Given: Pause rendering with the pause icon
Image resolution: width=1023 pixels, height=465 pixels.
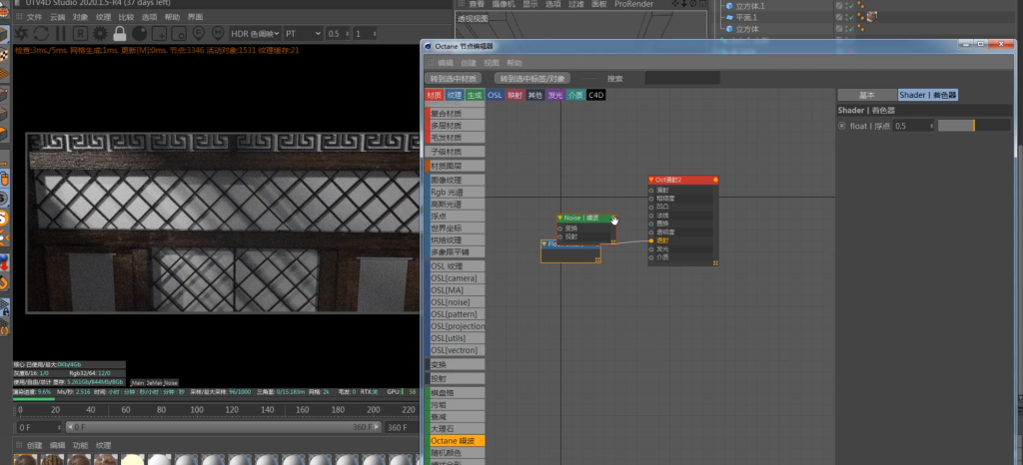Looking at the screenshot, I should coord(60,33).
